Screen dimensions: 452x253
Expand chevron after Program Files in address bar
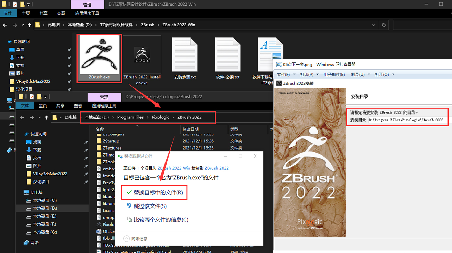148,117
